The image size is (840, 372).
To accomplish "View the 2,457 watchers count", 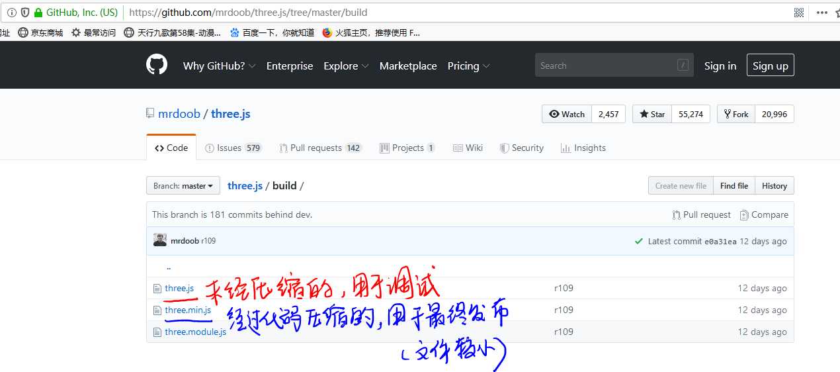I will [x=609, y=114].
